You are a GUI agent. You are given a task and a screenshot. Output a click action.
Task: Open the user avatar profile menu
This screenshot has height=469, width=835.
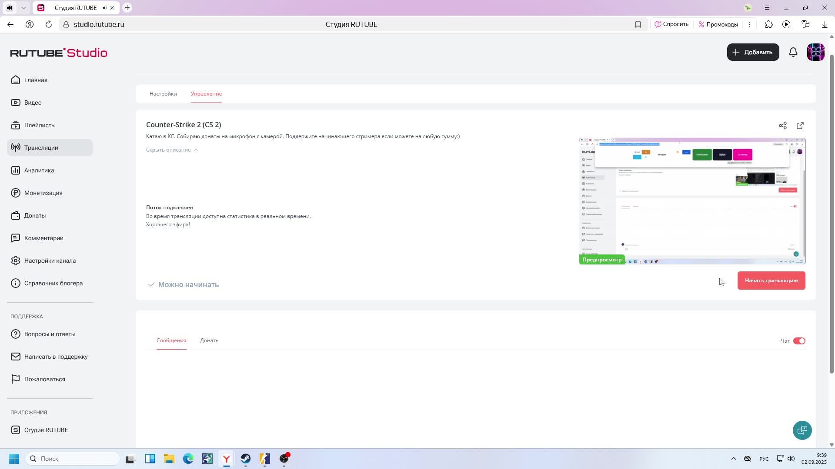[x=815, y=52]
